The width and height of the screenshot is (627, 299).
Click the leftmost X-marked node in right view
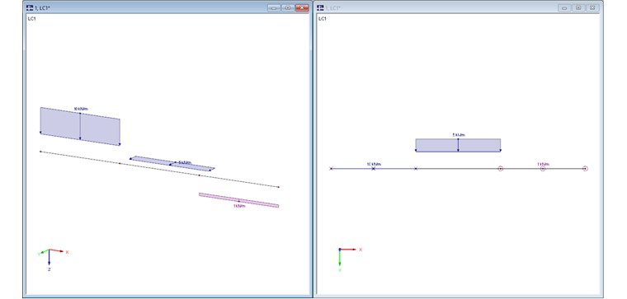tap(331, 169)
